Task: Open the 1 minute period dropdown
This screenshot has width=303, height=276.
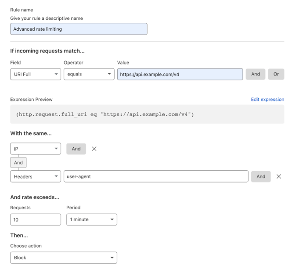Action: coord(92,219)
